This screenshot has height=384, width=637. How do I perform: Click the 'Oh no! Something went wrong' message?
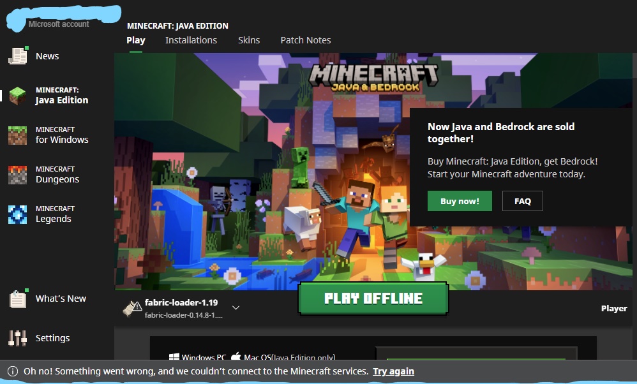[x=196, y=371]
